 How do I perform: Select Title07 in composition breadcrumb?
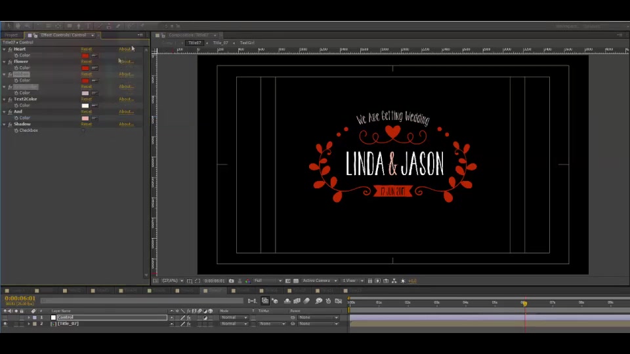(x=195, y=43)
